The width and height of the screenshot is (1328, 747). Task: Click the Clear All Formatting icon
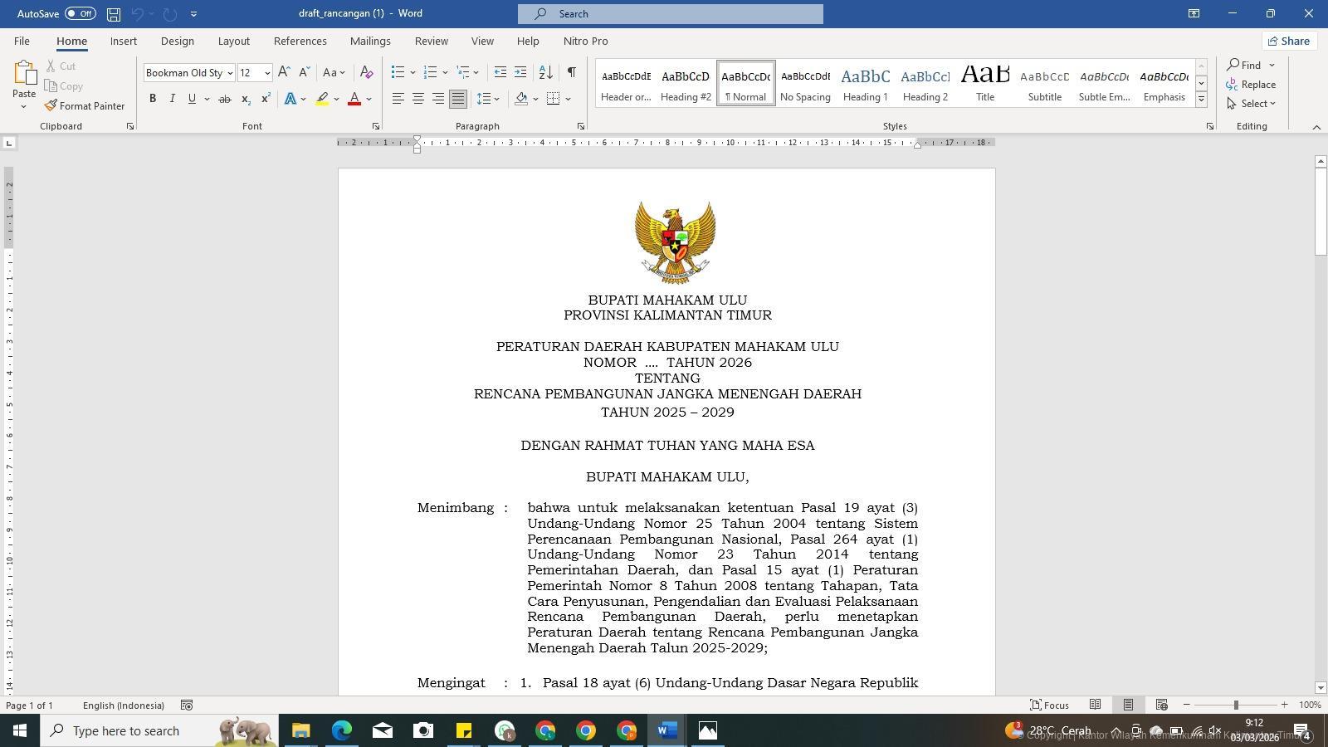[x=366, y=73]
